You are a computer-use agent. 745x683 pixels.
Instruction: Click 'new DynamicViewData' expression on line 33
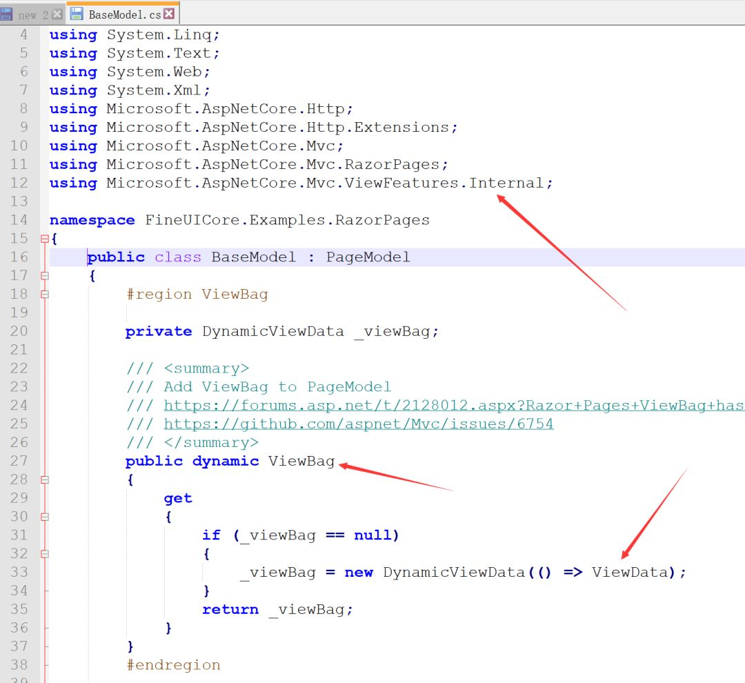click(435, 572)
